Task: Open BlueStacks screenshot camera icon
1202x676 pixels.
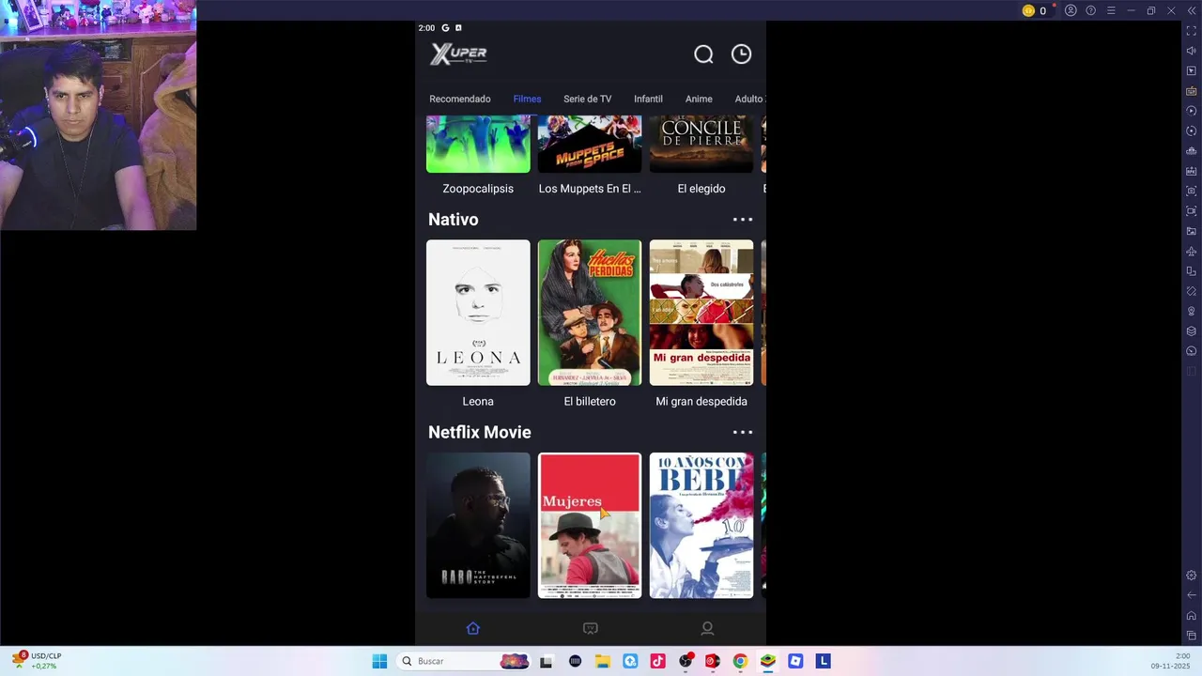Action: 1192,191
